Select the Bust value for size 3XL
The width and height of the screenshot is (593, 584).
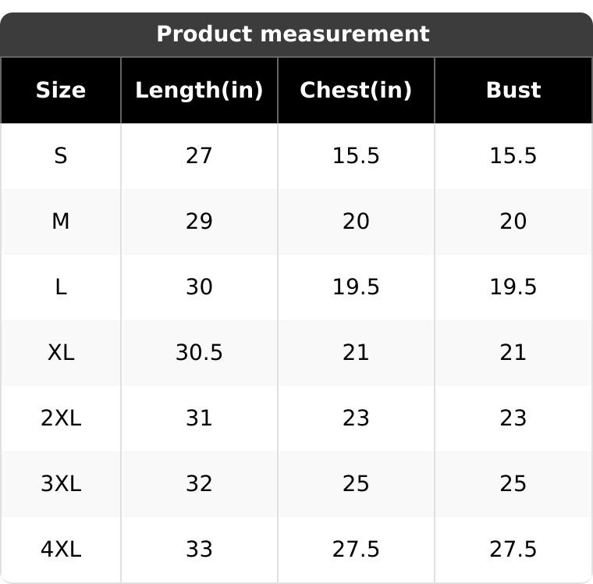513,484
